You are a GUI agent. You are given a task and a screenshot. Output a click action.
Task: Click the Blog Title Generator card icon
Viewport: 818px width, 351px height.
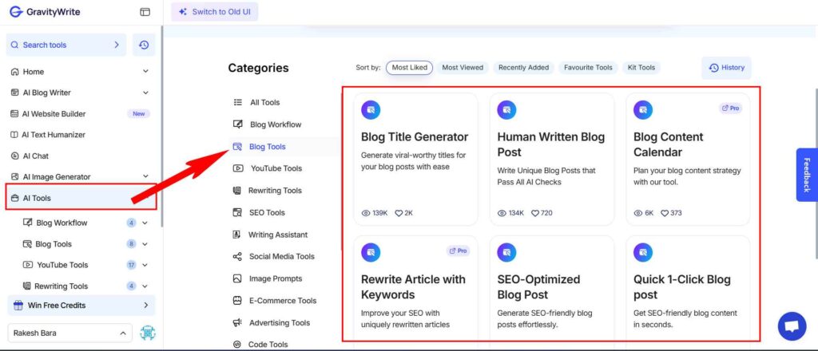click(x=371, y=110)
